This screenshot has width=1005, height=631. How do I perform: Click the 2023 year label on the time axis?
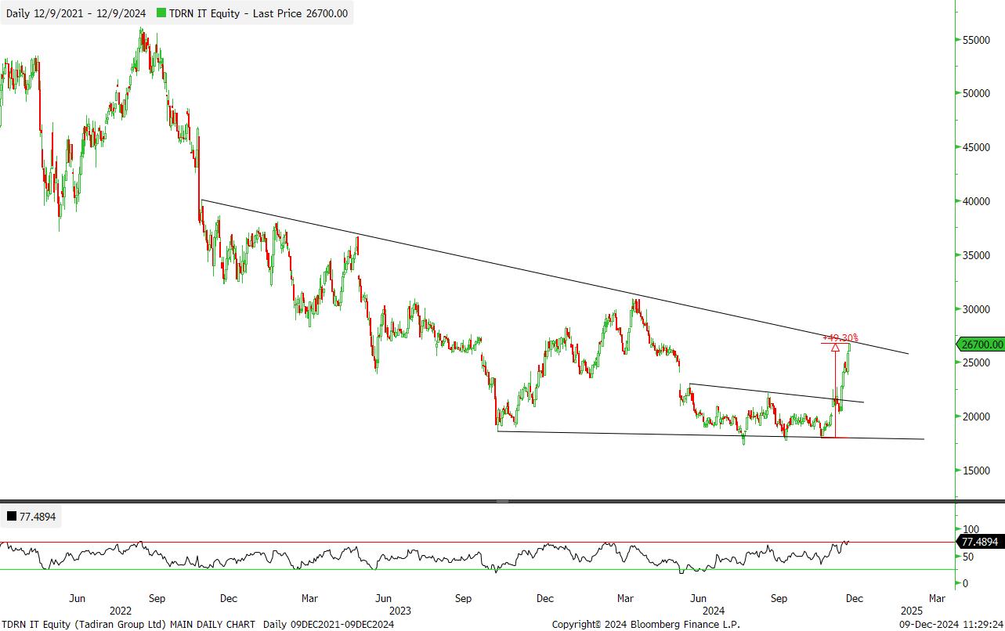(400, 611)
